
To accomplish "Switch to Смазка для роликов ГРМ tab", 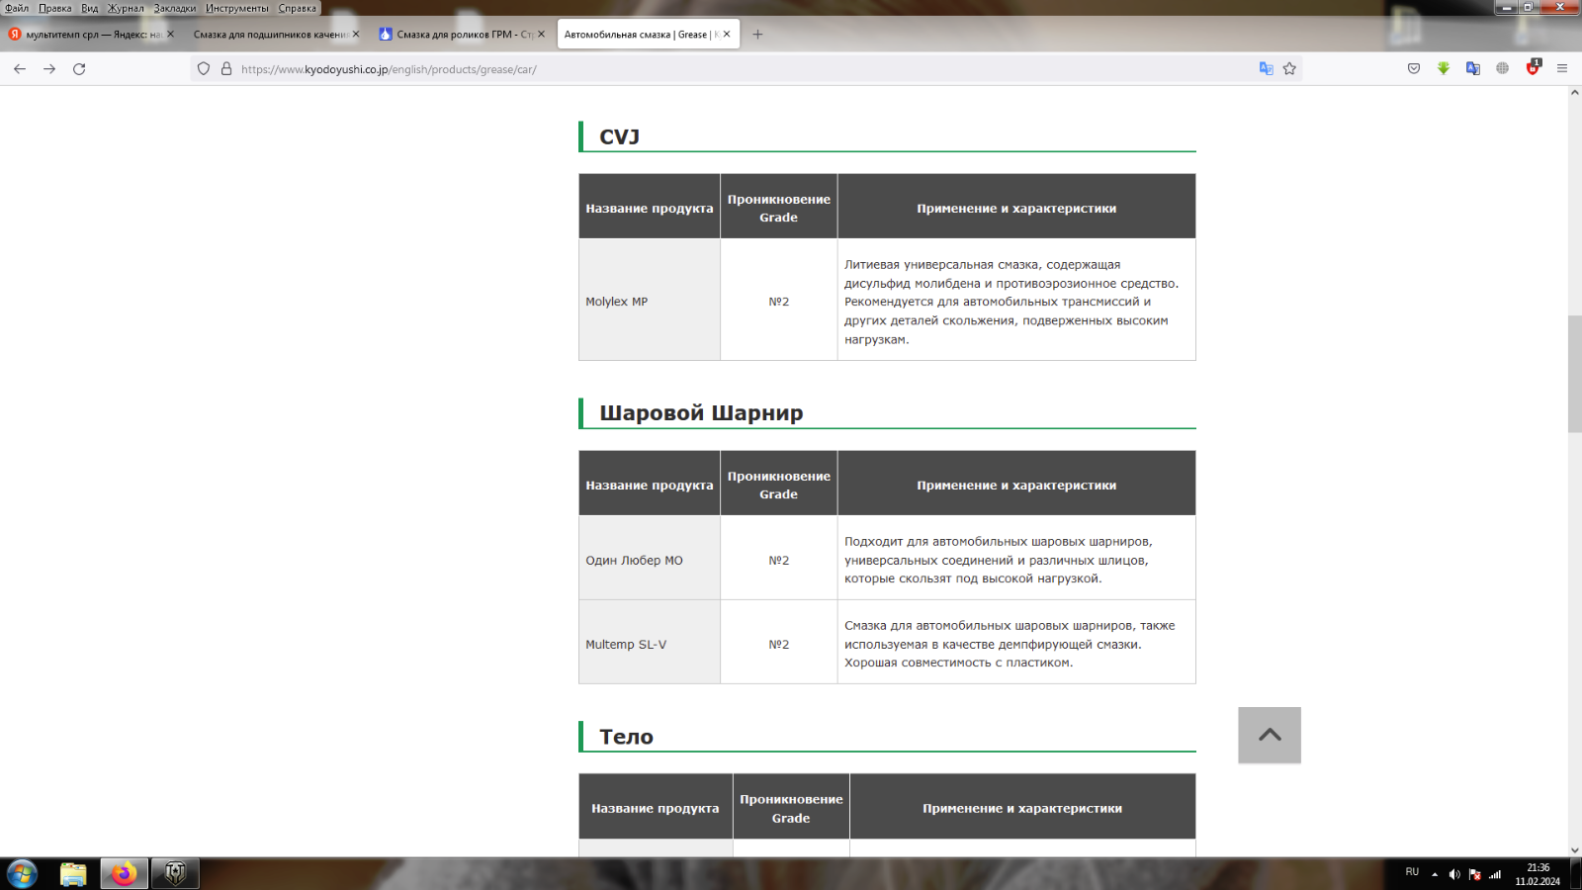I will click(462, 35).
